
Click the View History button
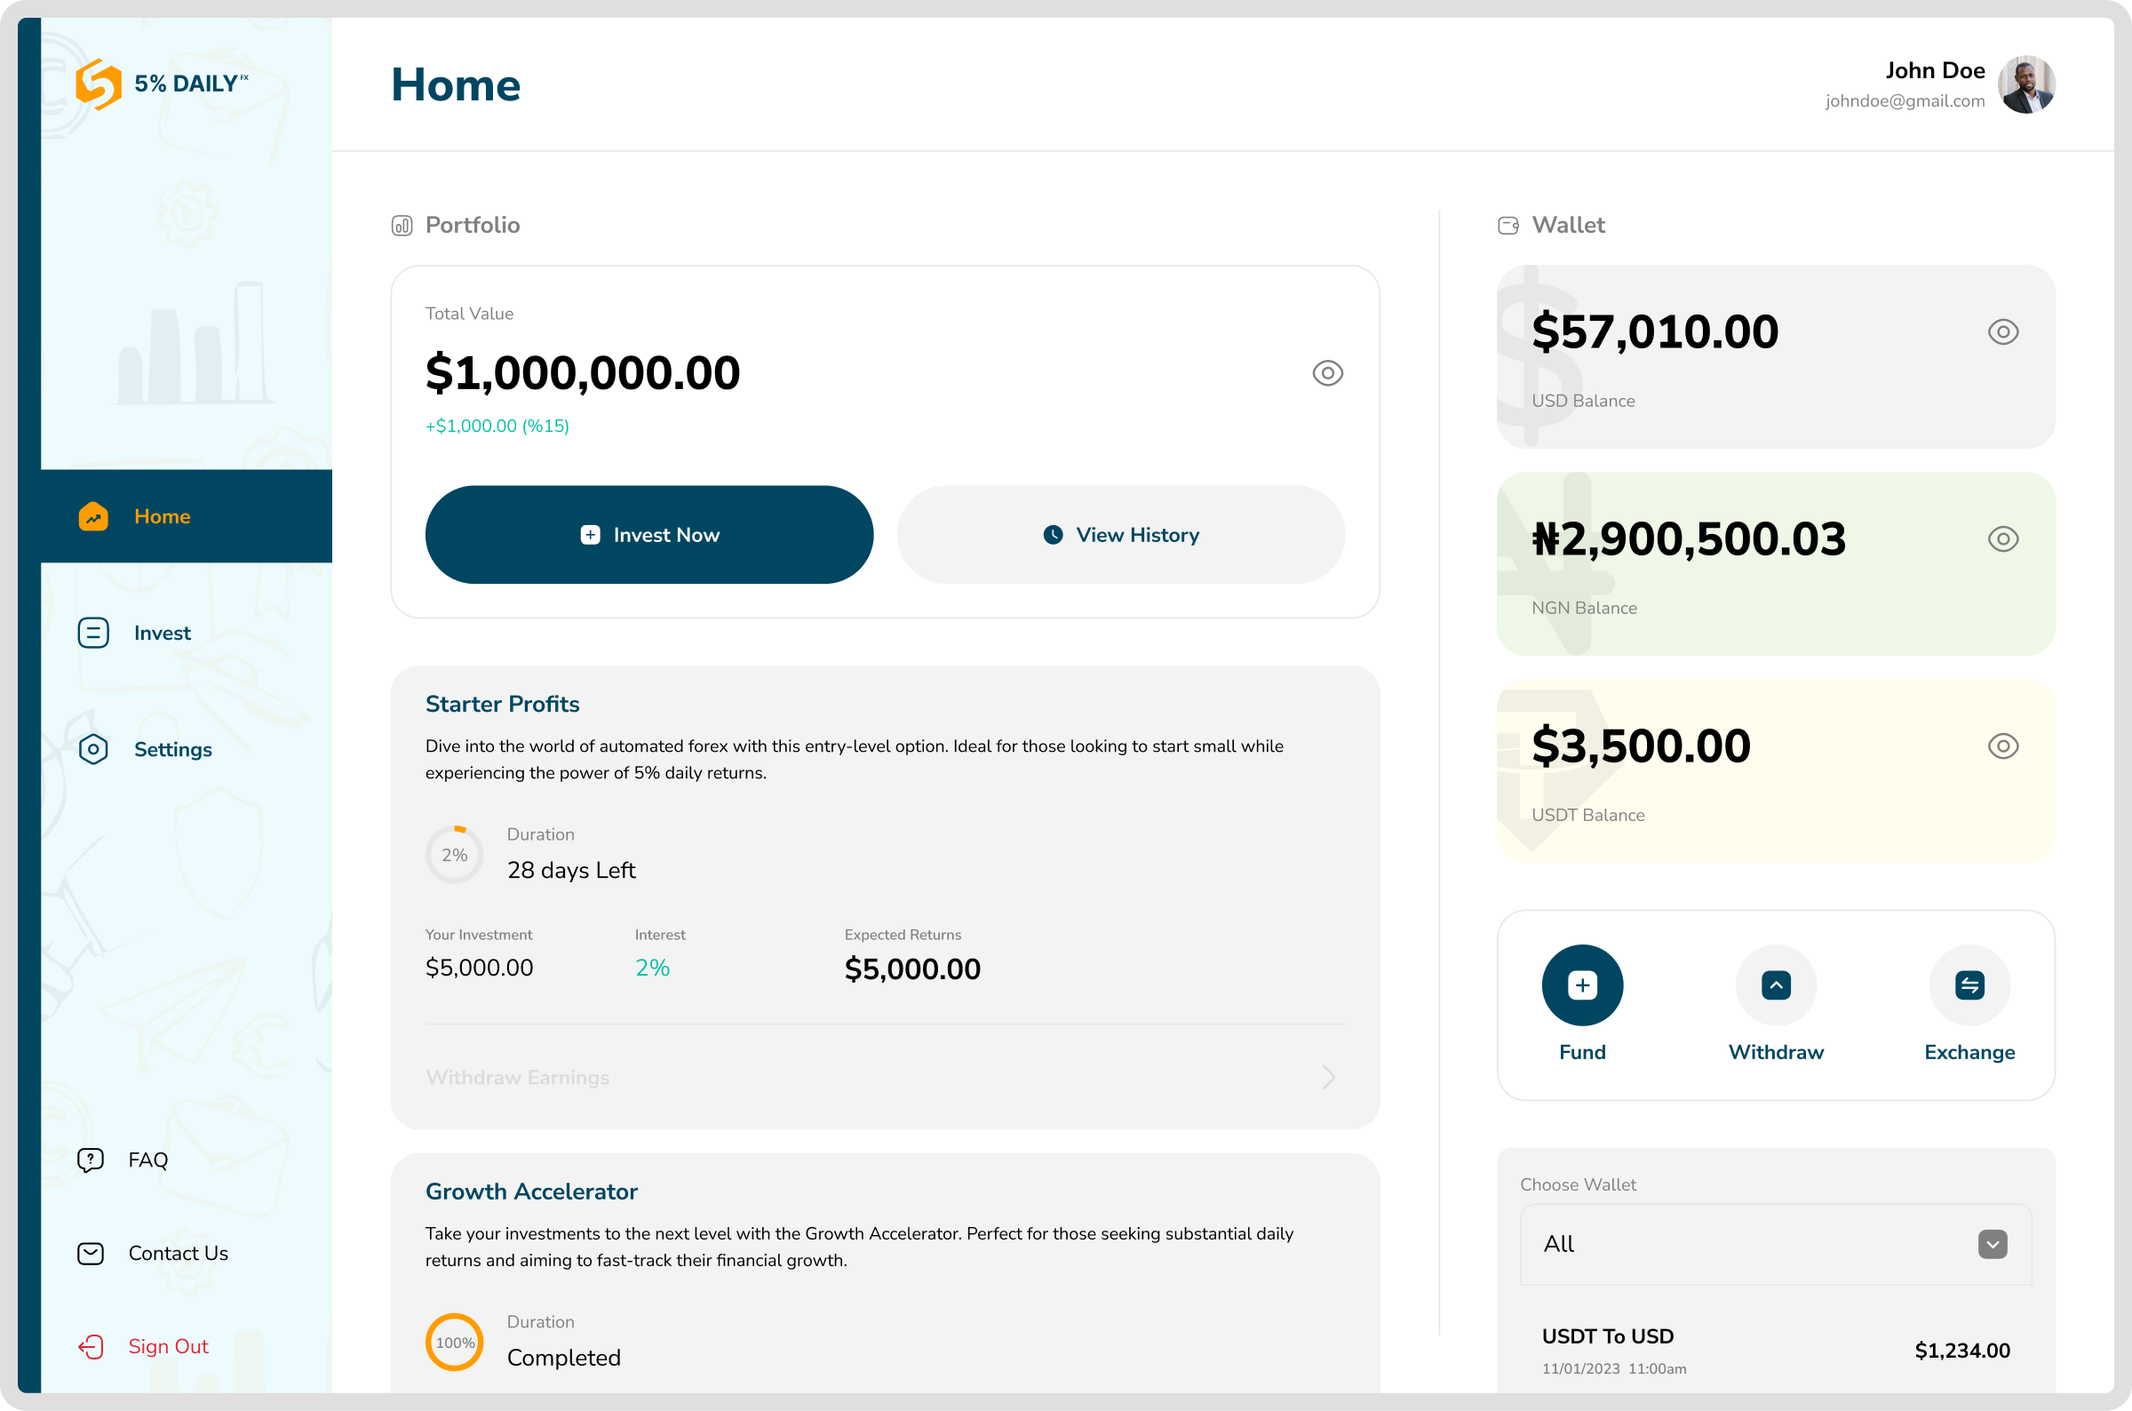pyautogui.click(x=1121, y=536)
